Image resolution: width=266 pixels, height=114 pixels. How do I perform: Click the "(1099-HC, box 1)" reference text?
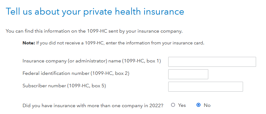[x=141, y=61]
